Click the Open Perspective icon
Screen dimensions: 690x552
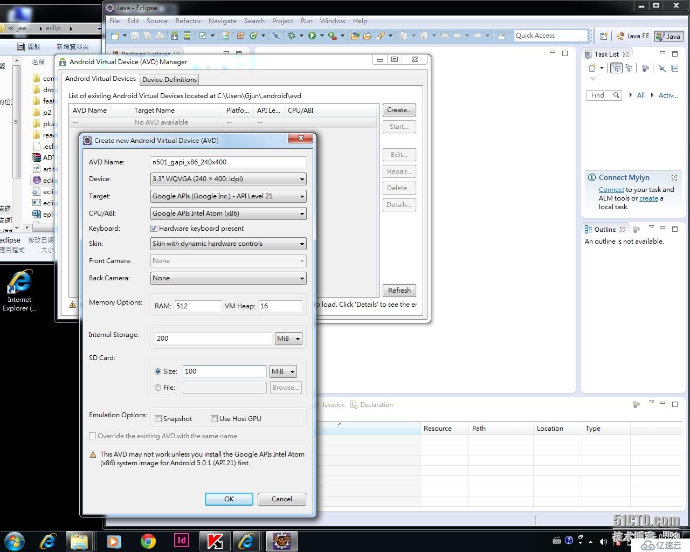click(604, 36)
